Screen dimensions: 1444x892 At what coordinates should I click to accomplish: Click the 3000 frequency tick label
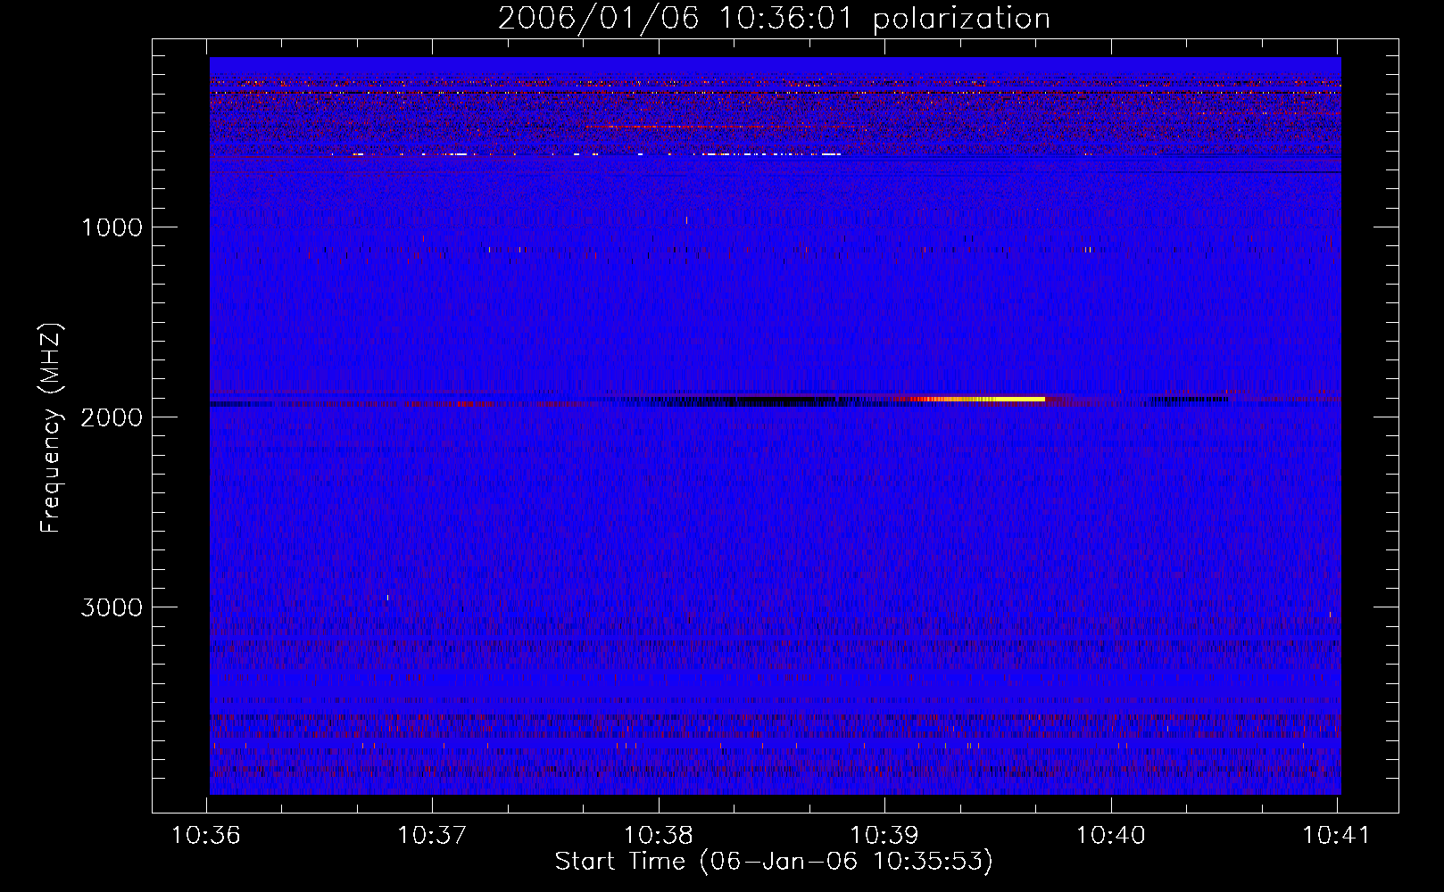[112, 607]
